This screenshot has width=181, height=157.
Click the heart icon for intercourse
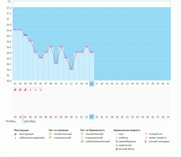click(146, 134)
